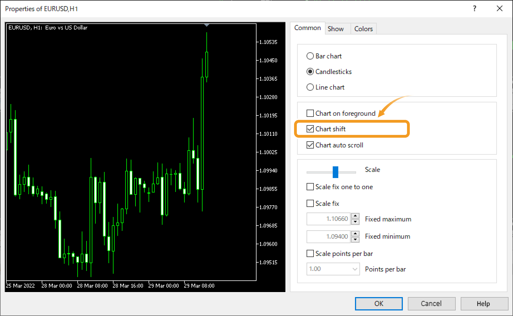This screenshot has height=316, width=513.
Task: Adjust the Scale slider handle
Action: [x=336, y=172]
